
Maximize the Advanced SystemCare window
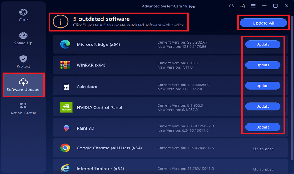275,6
